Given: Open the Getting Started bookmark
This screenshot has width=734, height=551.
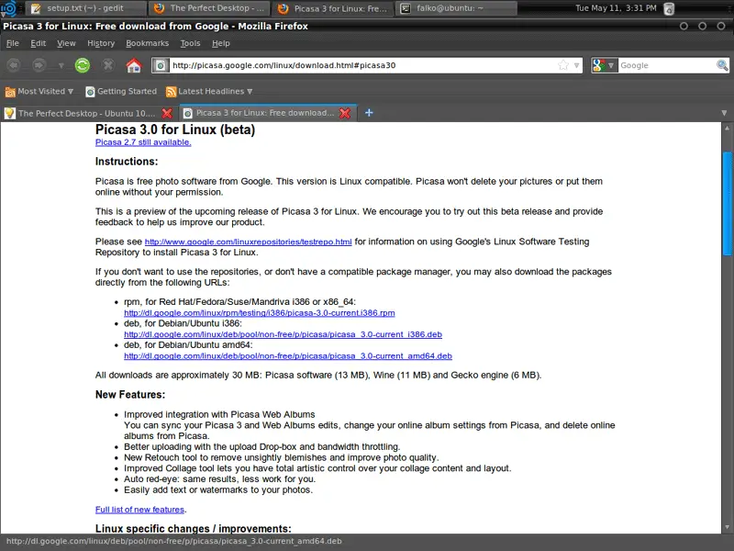Looking at the screenshot, I should 121,91.
